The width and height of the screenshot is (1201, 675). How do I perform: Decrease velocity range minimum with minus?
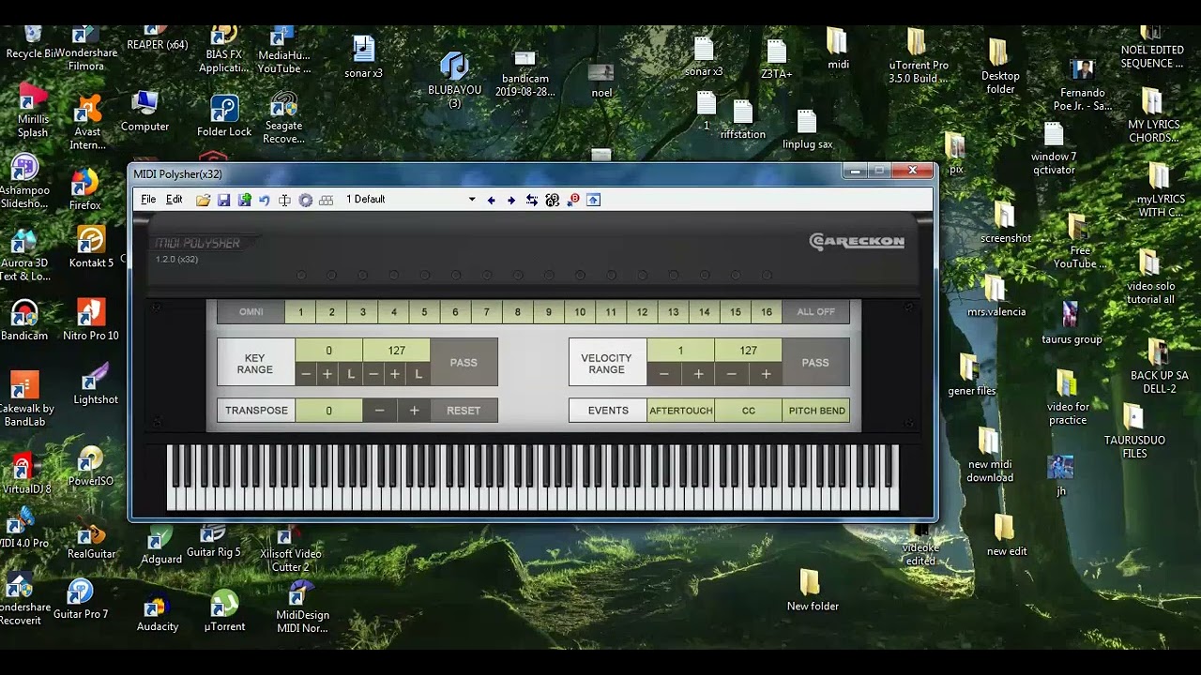pyautogui.click(x=664, y=374)
